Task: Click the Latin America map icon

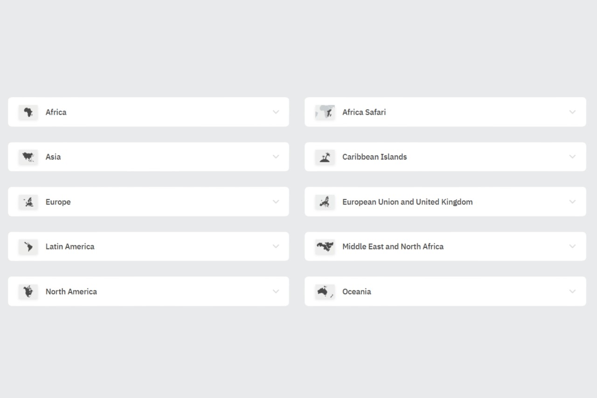Action: tap(28, 247)
